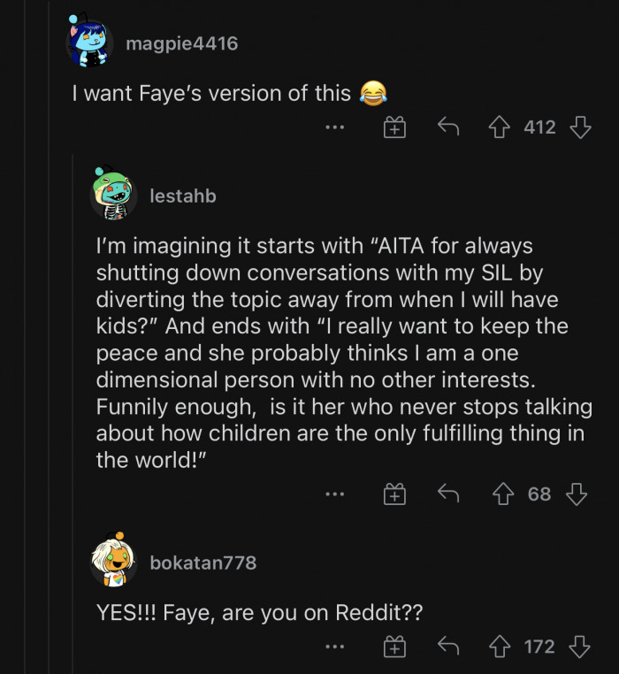619x674 pixels.
Task: Downvote magpie4416's comment
Action: (x=580, y=127)
